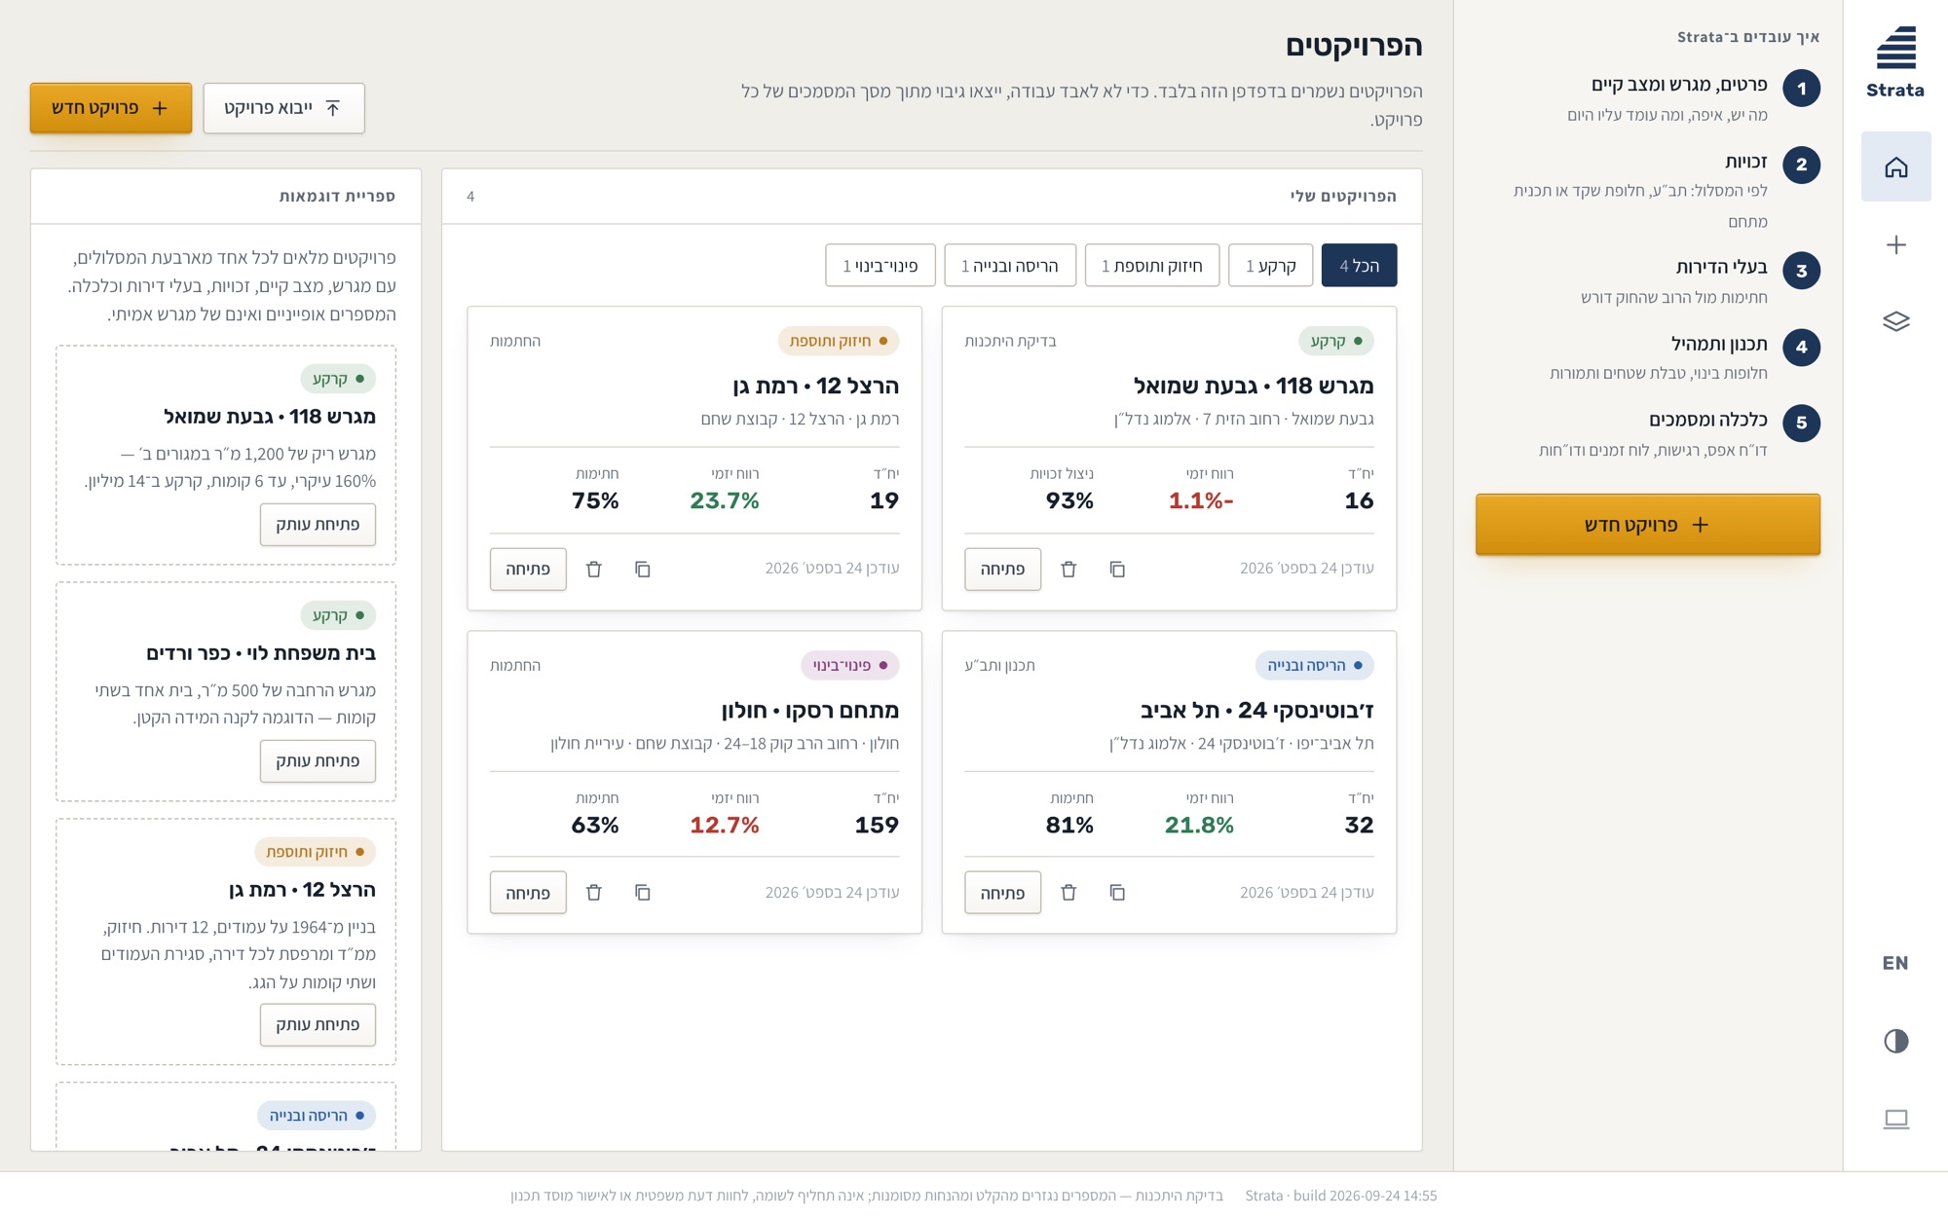This screenshot has height=1217, width=1948.
Task: Delete the הרצל 12 רמת גן project
Action: click(594, 570)
